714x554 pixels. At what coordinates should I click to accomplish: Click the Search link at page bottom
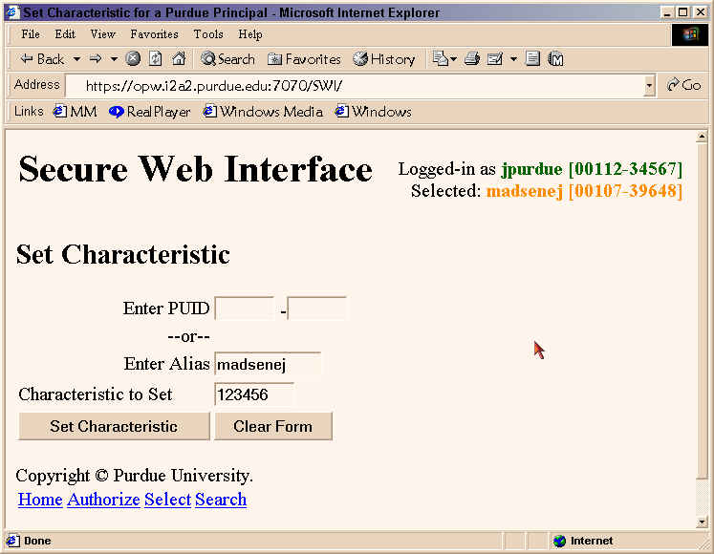pyautogui.click(x=221, y=500)
